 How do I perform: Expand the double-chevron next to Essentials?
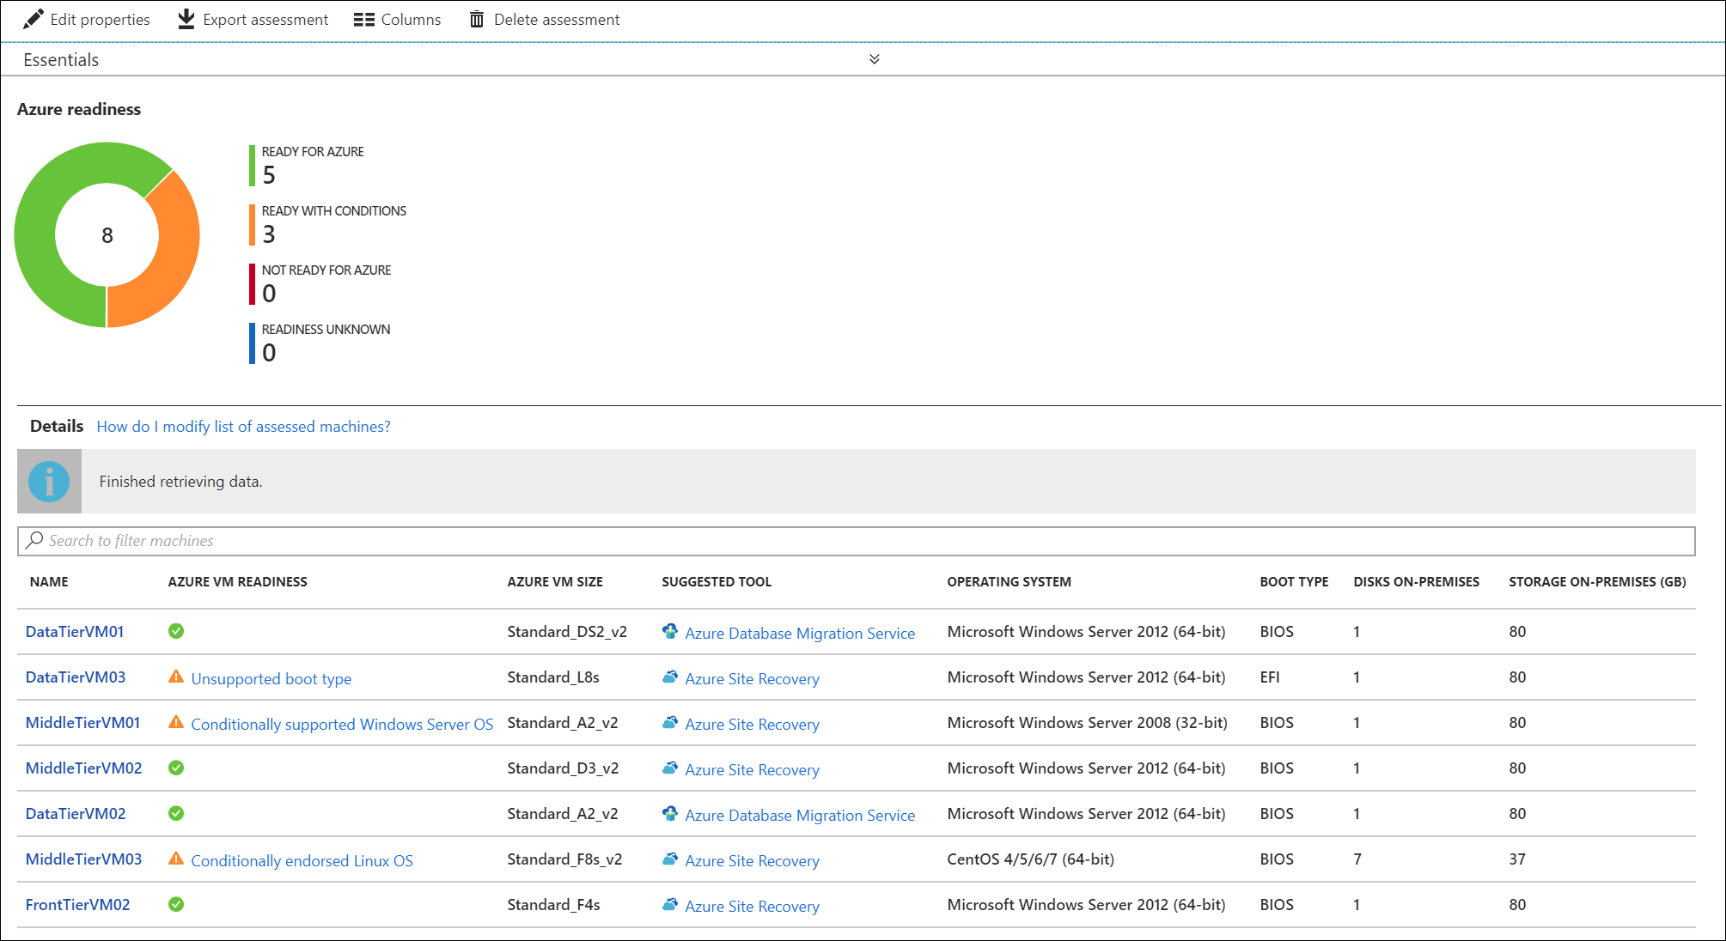point(875,59)
